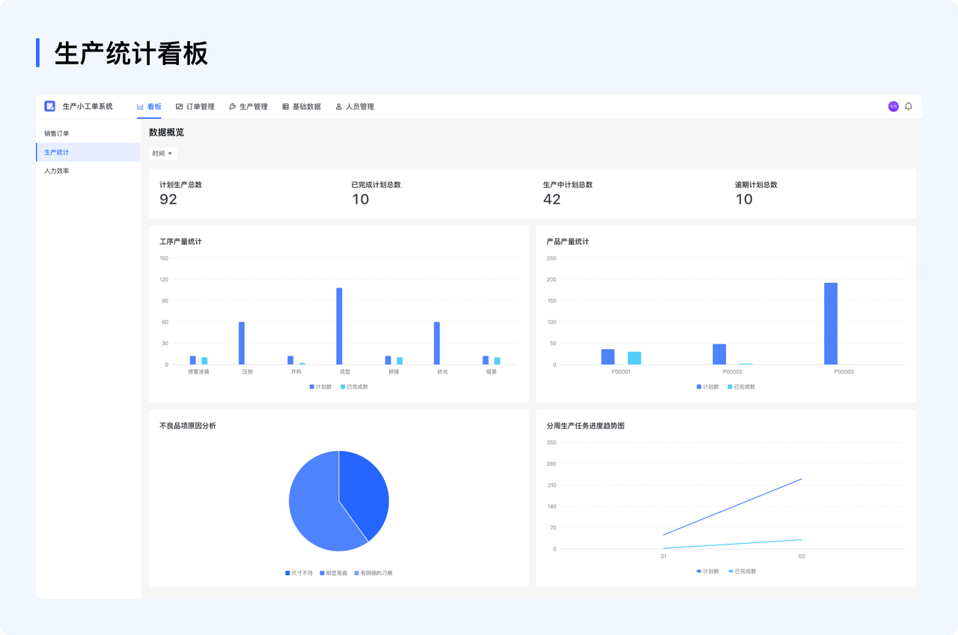Click the 分周生产任务进度趋势图 title
Image resolution: width=958 pixels, height=635 pixels.
point(585,426)
